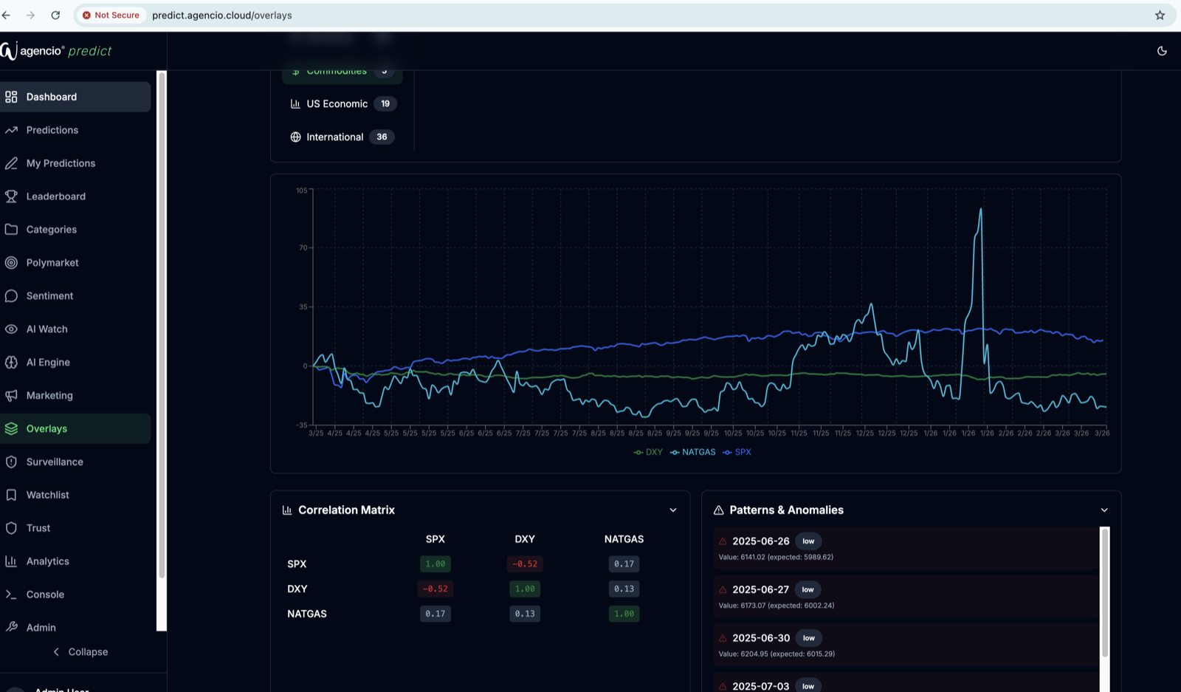
Task: Reload the page in the browser
Action: [55, 15]
